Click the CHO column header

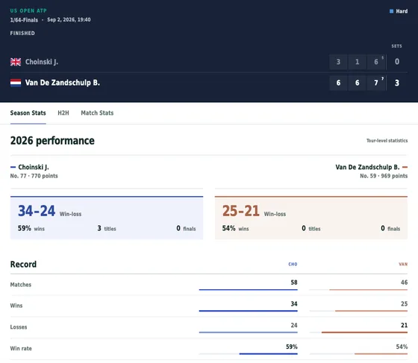coord(293,265)
